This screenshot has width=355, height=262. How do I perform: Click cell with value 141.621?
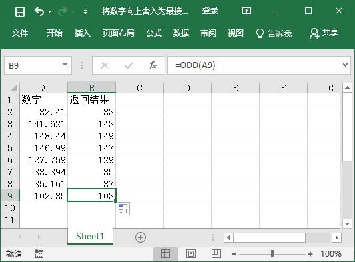43,123
